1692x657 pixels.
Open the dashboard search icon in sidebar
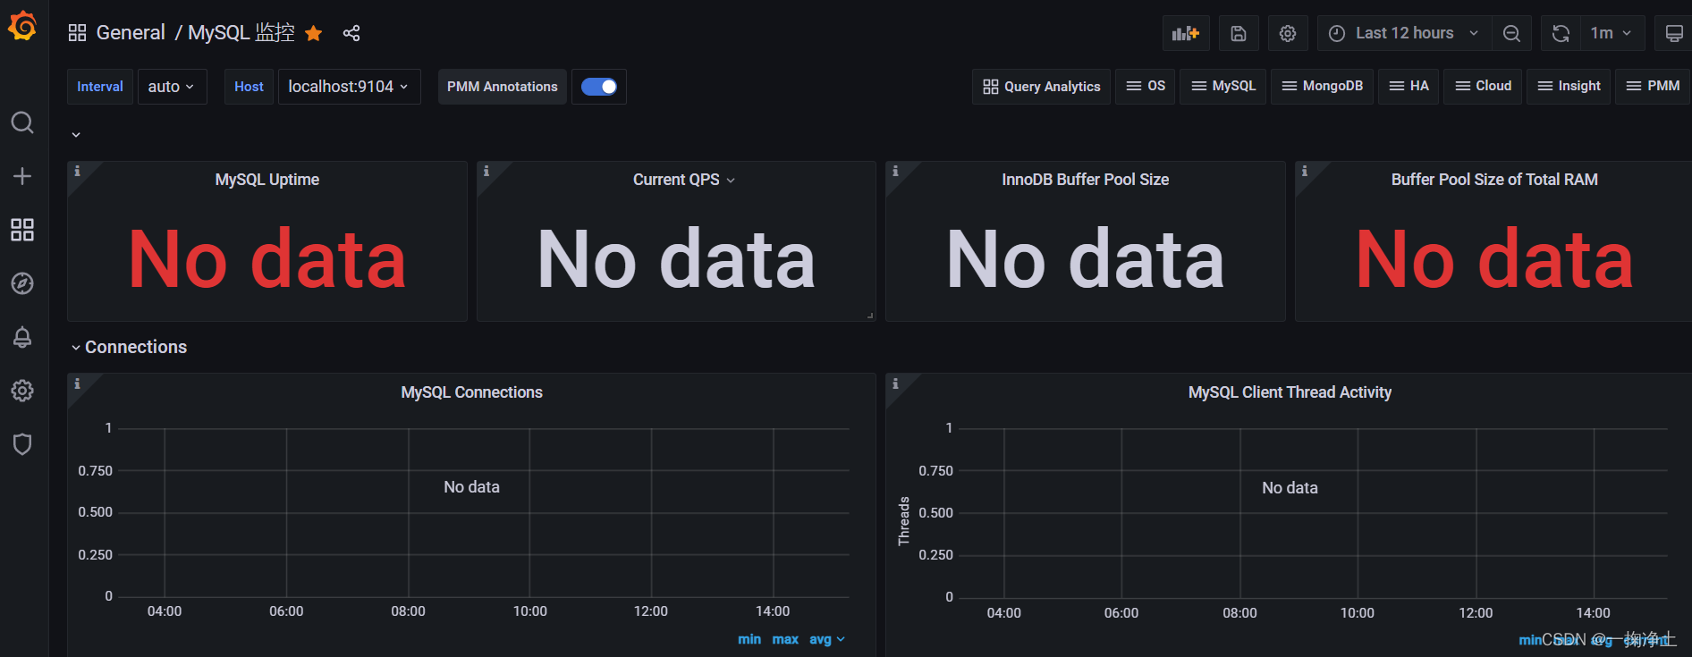22,122
